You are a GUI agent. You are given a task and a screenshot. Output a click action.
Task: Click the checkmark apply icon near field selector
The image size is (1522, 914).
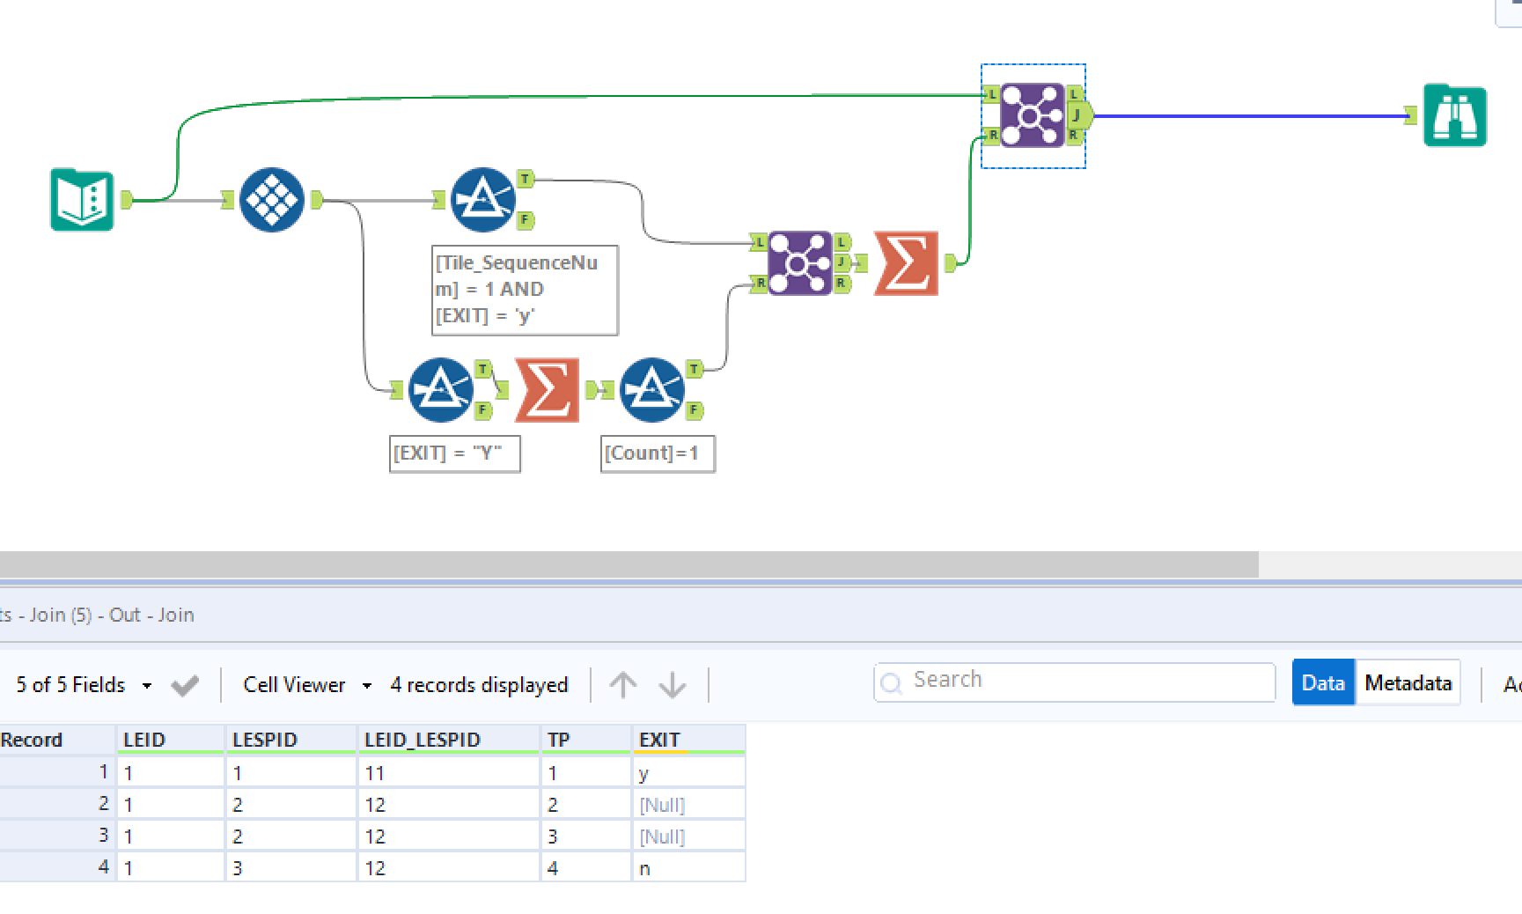185,684
